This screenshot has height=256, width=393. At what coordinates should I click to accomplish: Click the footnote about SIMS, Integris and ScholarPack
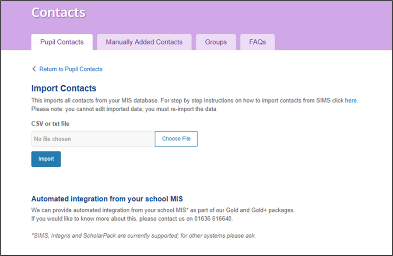coord(144,235)
